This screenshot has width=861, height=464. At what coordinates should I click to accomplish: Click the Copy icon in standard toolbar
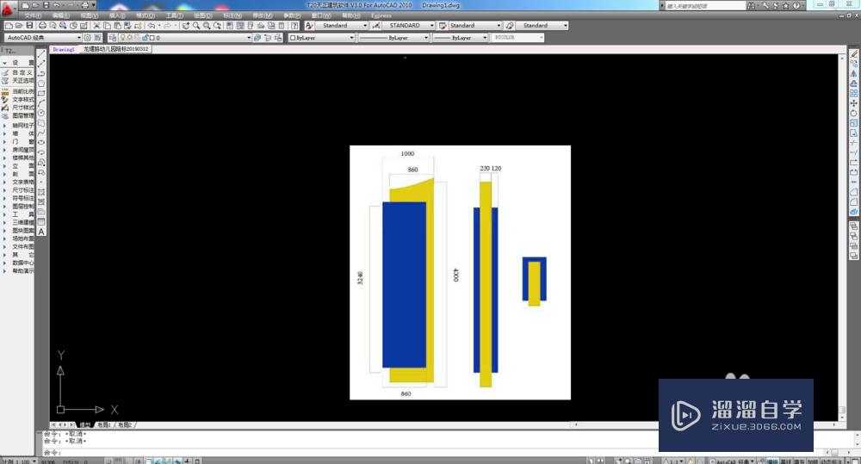click(x=107, y=26)
